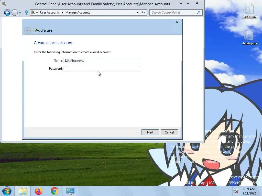Select the top desktop.ini desktop icon
This screenshot has width=262, height=196.
[249, 11]
